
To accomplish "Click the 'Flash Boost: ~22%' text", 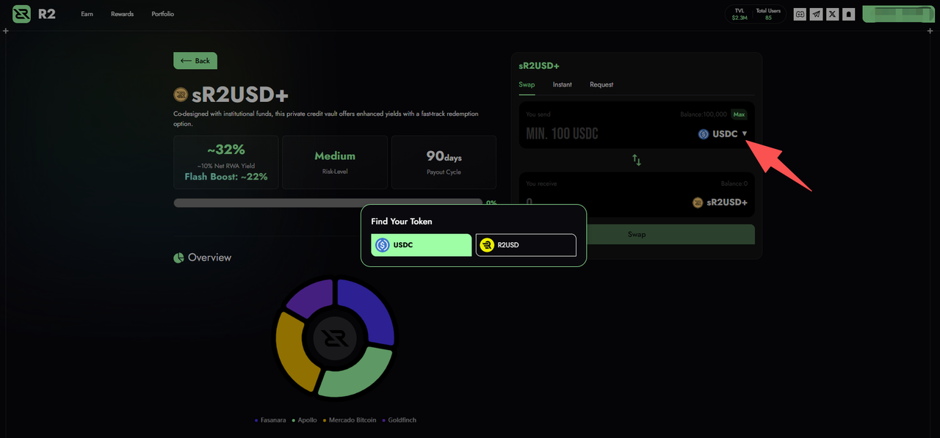I will tap(226, 177).
